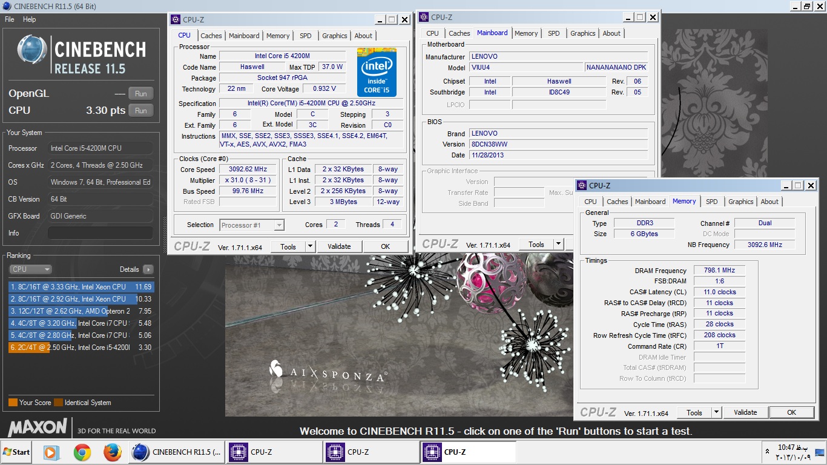Open About tab in Memory CPU-Z window

(769, 202)
